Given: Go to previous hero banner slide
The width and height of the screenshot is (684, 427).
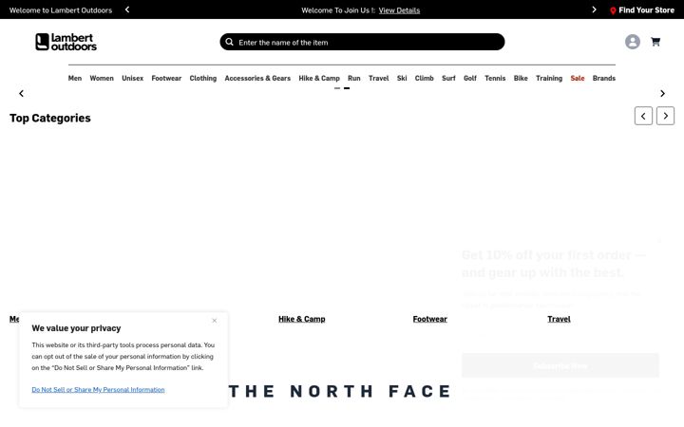Looking at the screenshot, I should (x=21, y=93).
